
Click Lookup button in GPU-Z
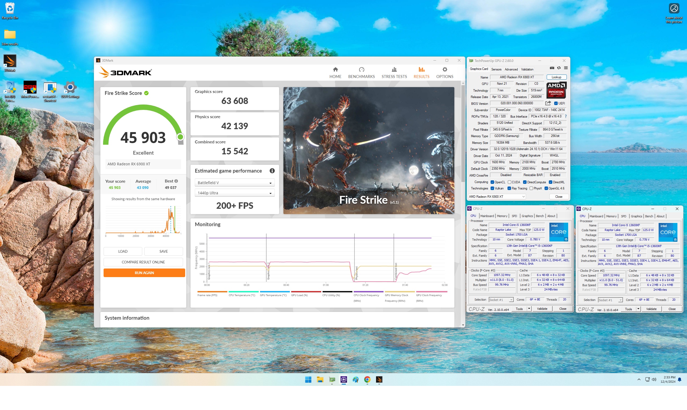coord(556,77)
